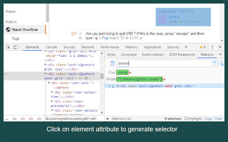Open the Security tab

(x=173, y=47)
